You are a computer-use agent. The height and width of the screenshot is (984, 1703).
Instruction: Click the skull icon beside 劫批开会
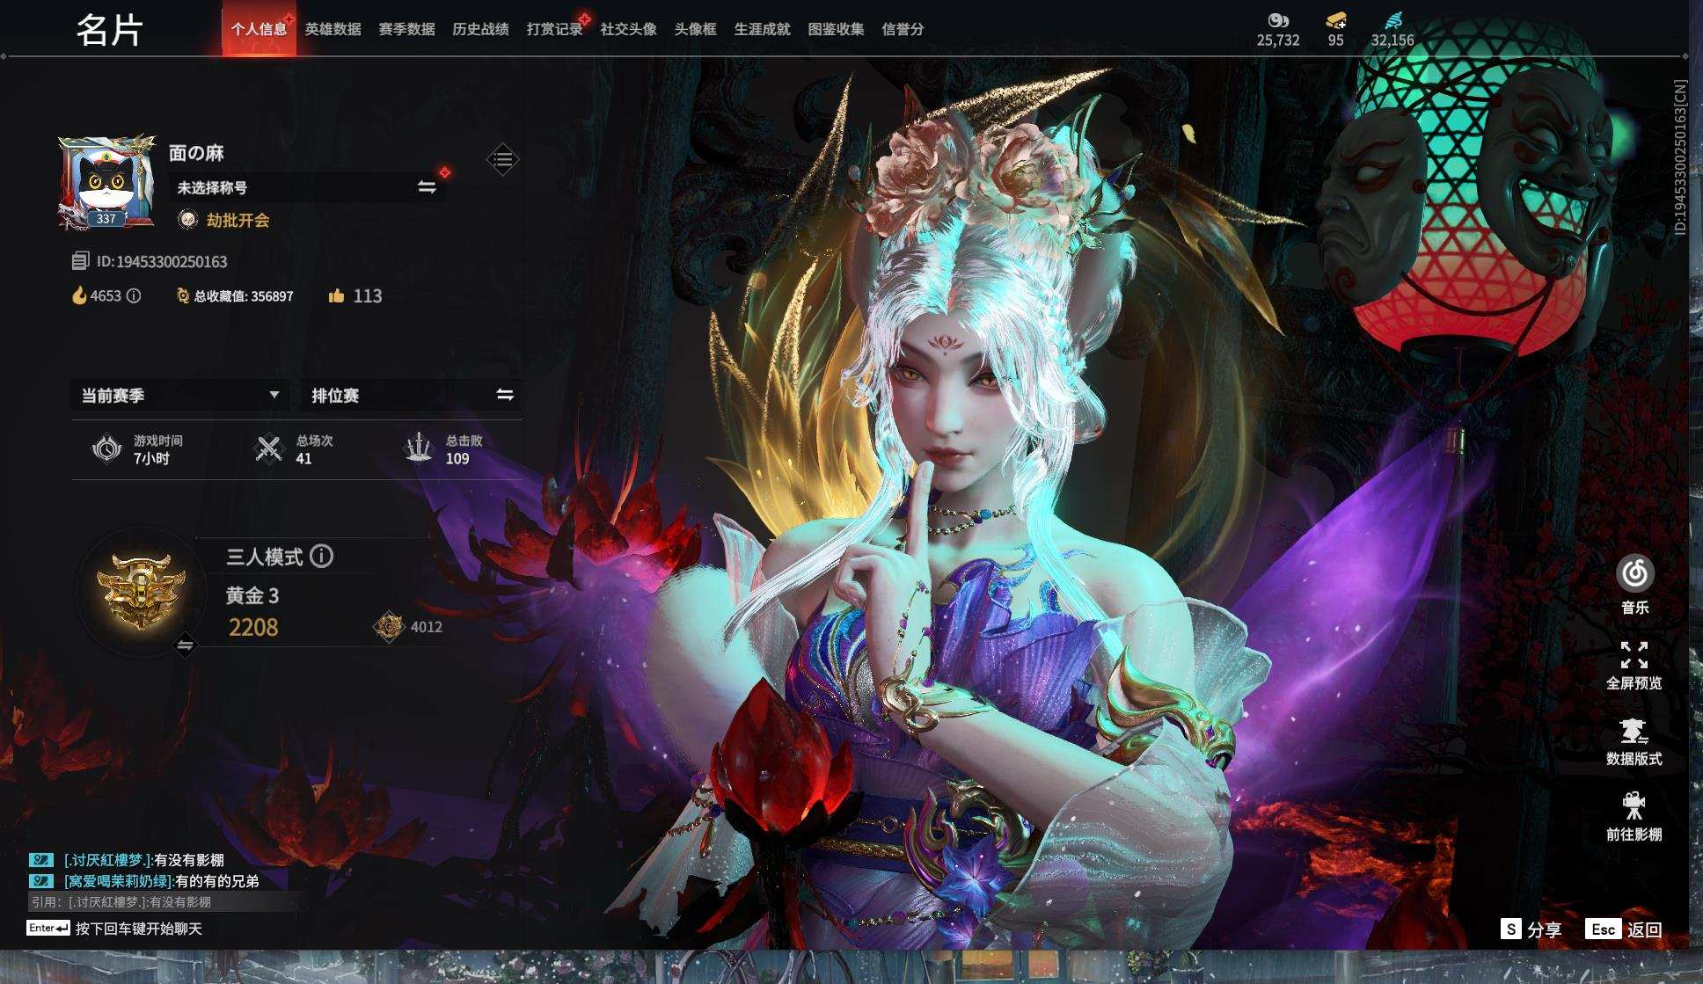[x=187, y=220]
